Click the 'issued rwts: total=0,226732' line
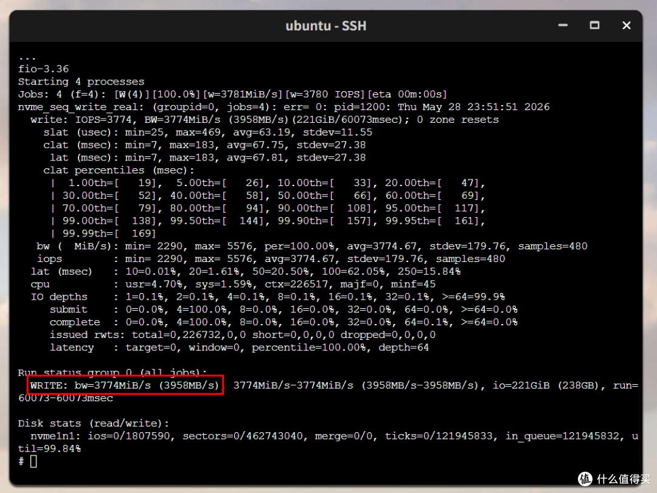Screen dimensions: 657x493 pyautogui.click(x=243, y=335)
